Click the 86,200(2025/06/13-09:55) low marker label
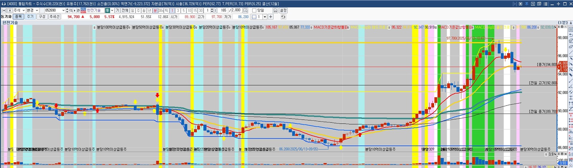 pyautogui.click(x=298, y=149)
